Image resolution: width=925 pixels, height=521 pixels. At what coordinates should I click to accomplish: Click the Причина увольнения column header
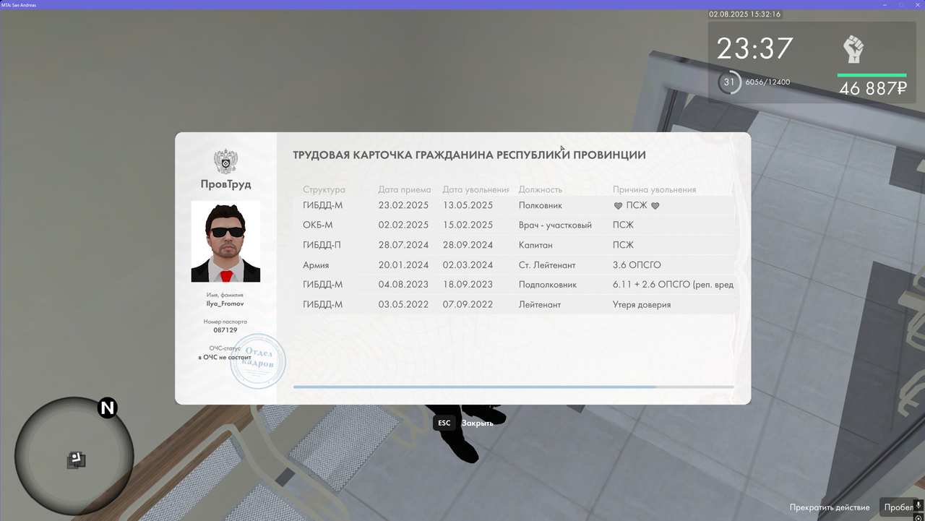(655, 189)
